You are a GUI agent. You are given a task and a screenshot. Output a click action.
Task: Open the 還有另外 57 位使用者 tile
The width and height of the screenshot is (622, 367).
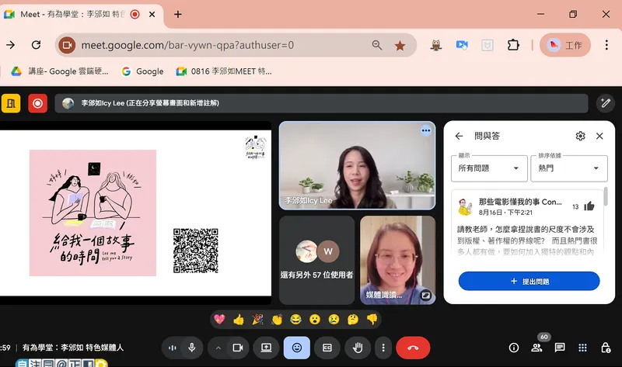316,260
